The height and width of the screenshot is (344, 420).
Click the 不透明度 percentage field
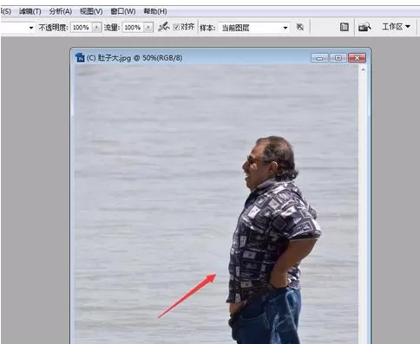82,28
